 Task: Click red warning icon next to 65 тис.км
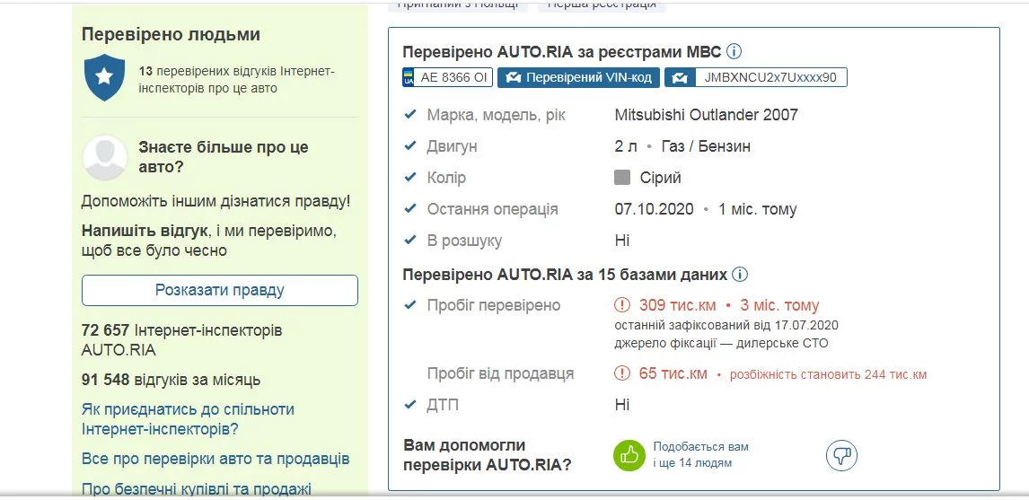tap(621, 373)
